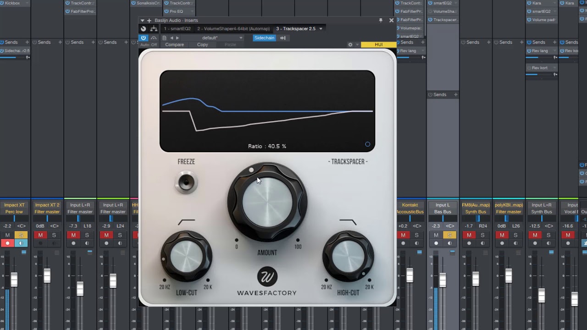Open the preset file document icon

click(164, 38)
